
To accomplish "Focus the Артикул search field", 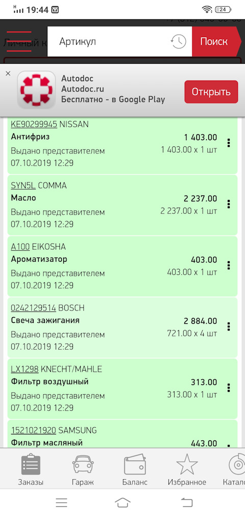I will coord(109,41).
